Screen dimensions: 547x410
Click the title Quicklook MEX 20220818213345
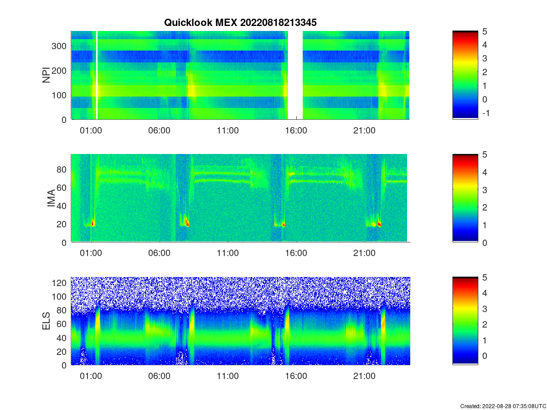click(x=240, y=22)
